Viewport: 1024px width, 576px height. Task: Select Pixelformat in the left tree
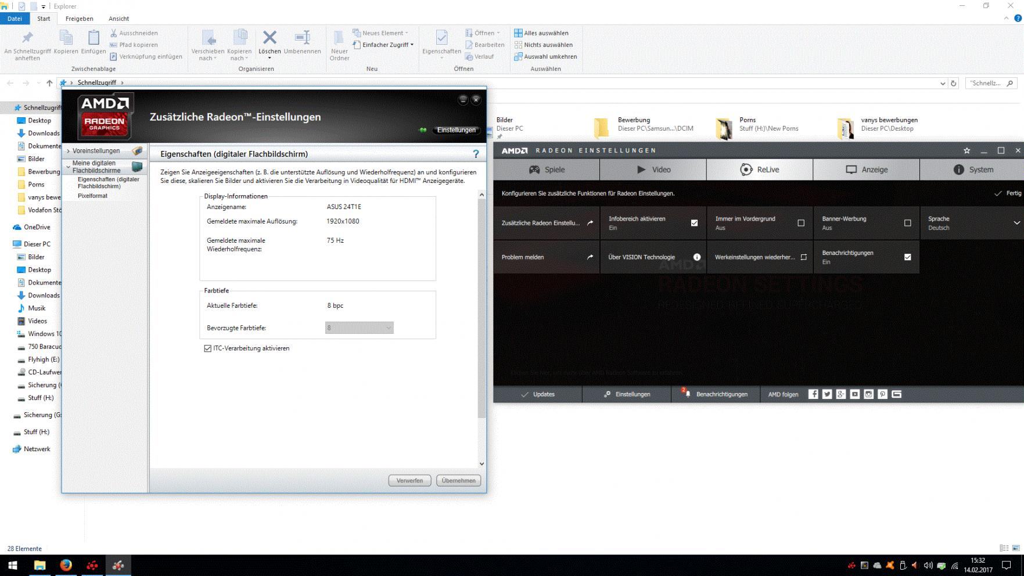(92, 196)
